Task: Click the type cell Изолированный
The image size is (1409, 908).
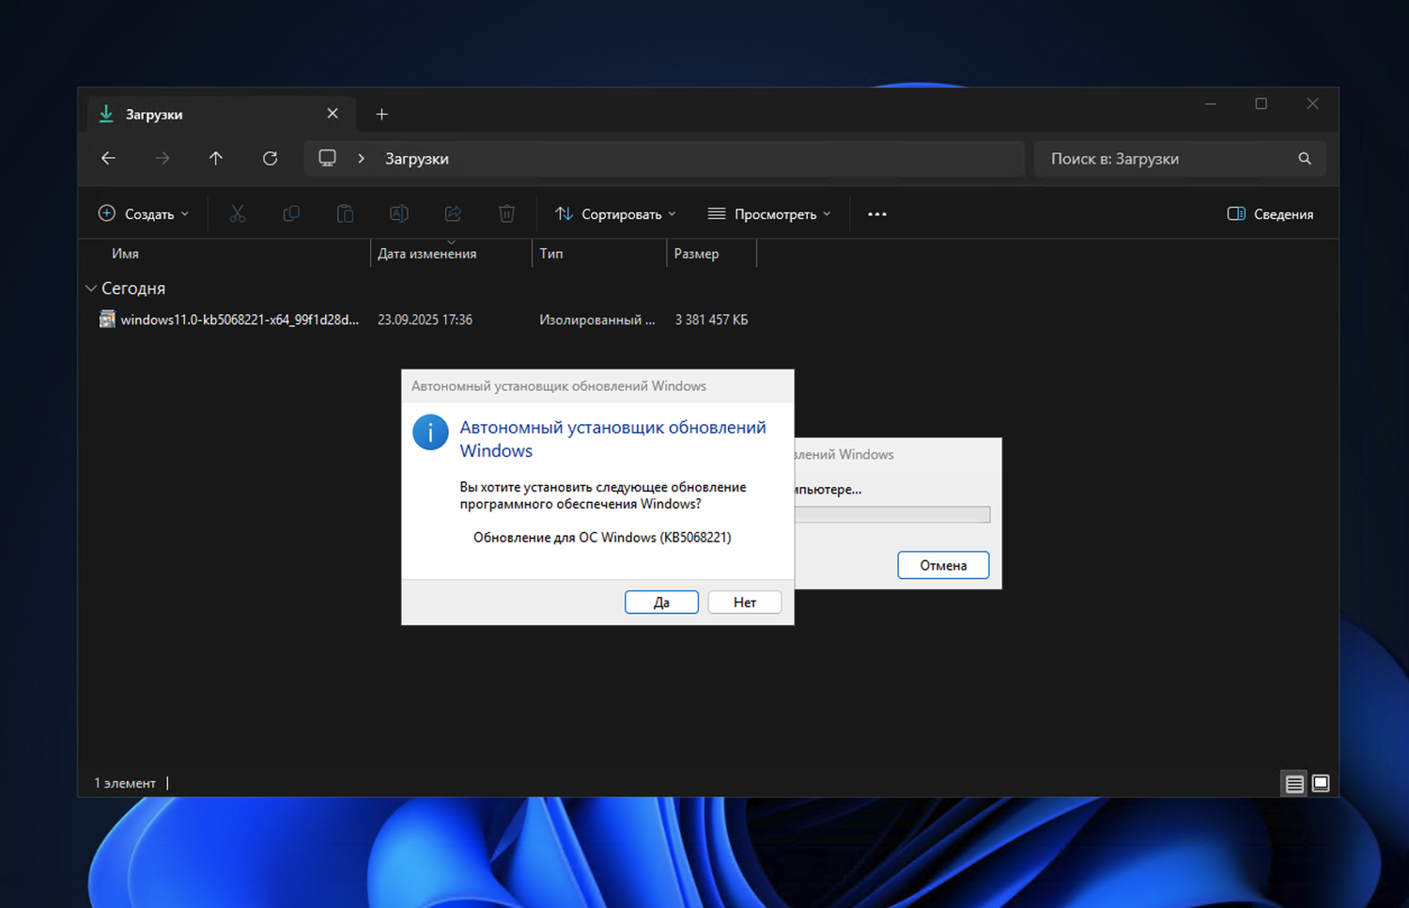Action: click(597, 320)
